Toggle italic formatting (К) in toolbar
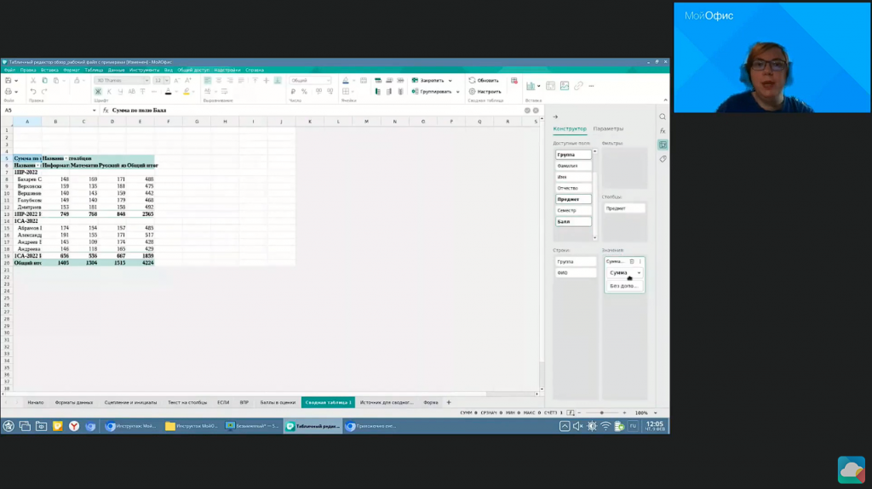Image resolution: width=872 pixels, height=489 pixels. click(109, 92)
